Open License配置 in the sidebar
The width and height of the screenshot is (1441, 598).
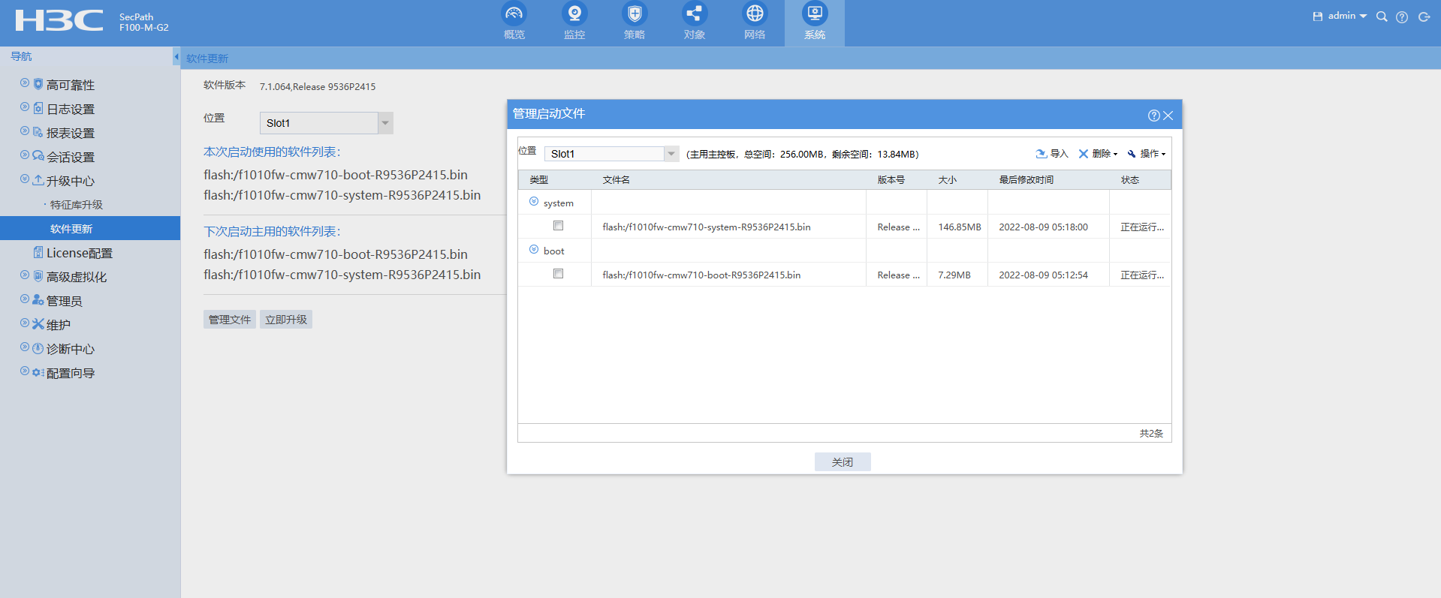[x=79, y=253]
